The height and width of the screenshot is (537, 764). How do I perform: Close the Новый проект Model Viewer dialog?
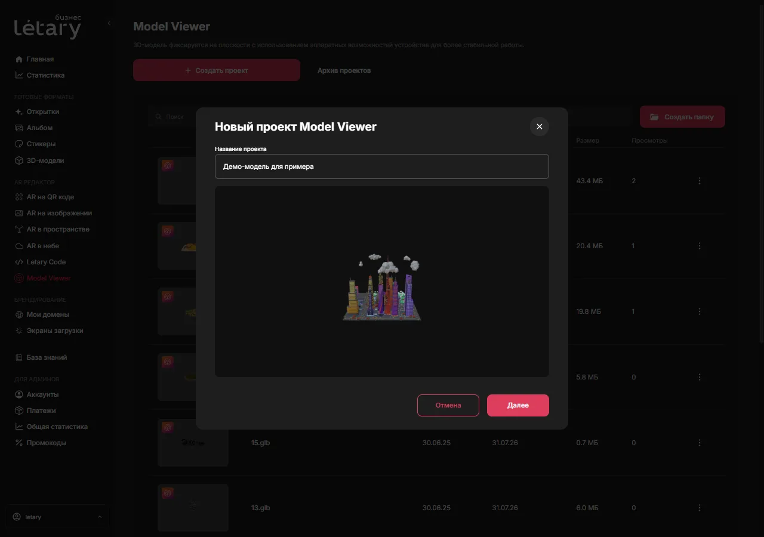[540, 126]
